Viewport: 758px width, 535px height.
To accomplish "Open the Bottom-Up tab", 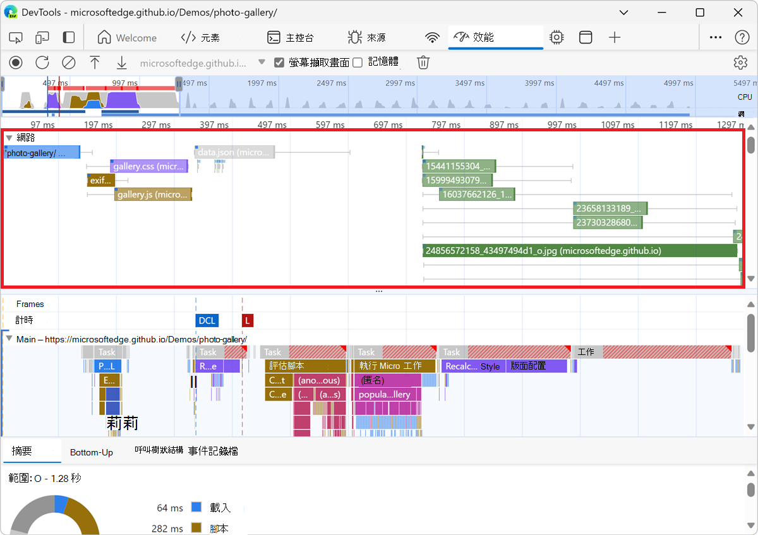I will pos(92,452).
